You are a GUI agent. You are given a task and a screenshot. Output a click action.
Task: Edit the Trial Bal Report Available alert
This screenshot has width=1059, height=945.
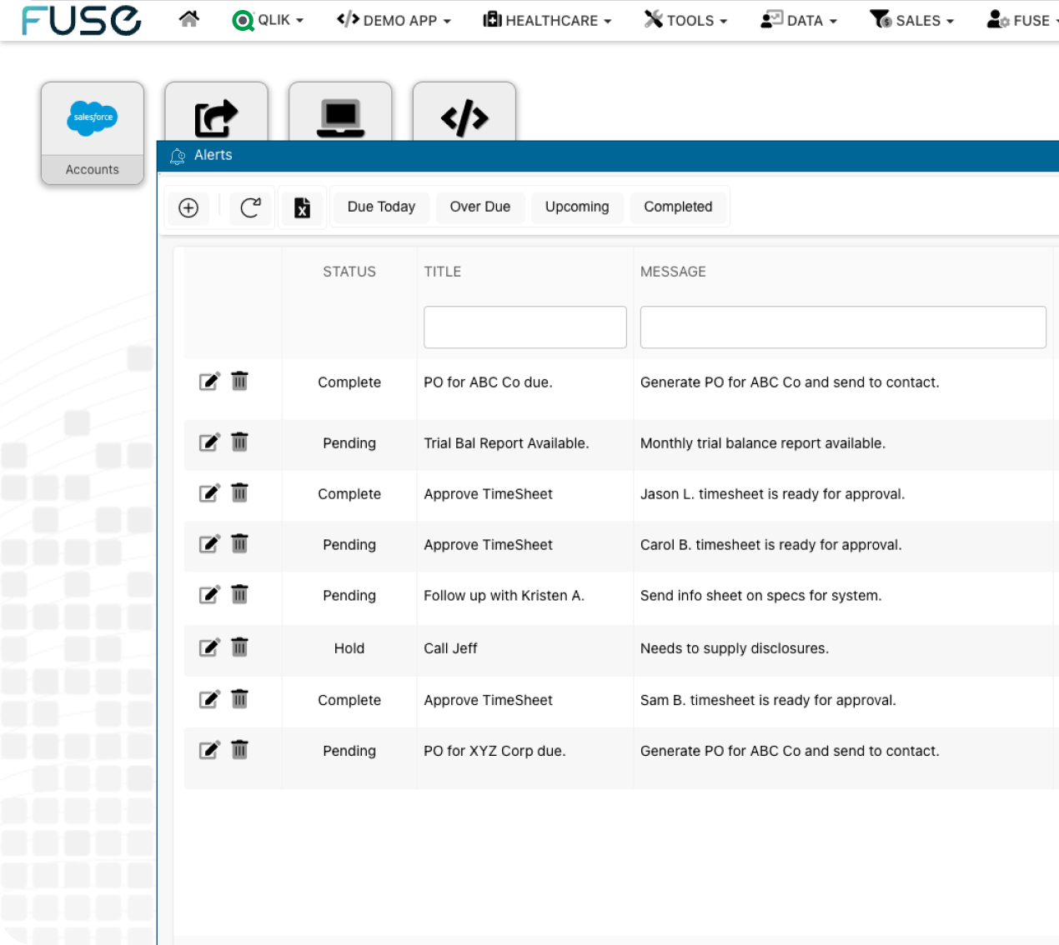pos(209,442)
